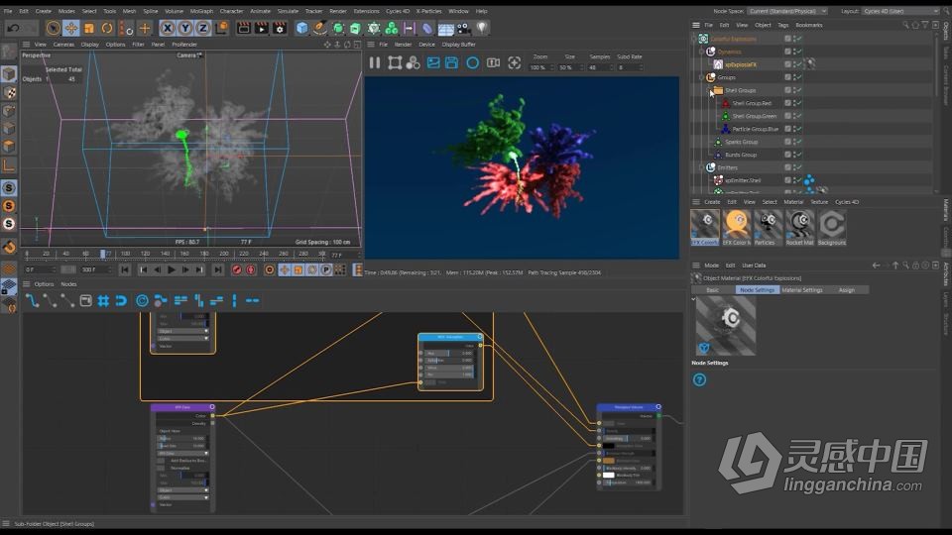Open the Zoom percentage dropdown in preview
The image size is (952, 535).
point(540,67)
